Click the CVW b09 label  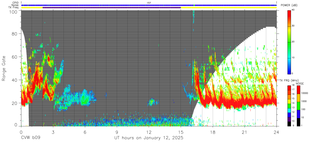click(x=31, y=138)
